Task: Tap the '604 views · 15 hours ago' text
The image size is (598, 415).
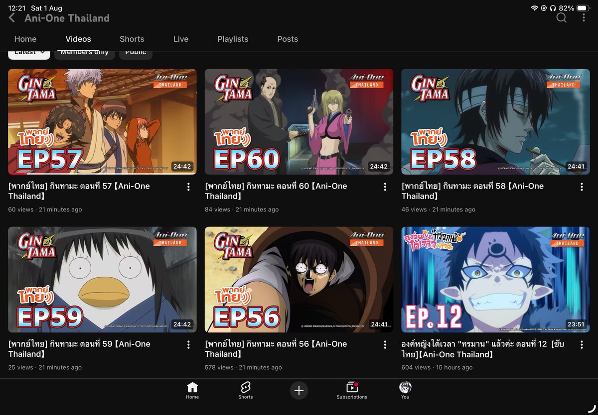Action: pos(437,367)
